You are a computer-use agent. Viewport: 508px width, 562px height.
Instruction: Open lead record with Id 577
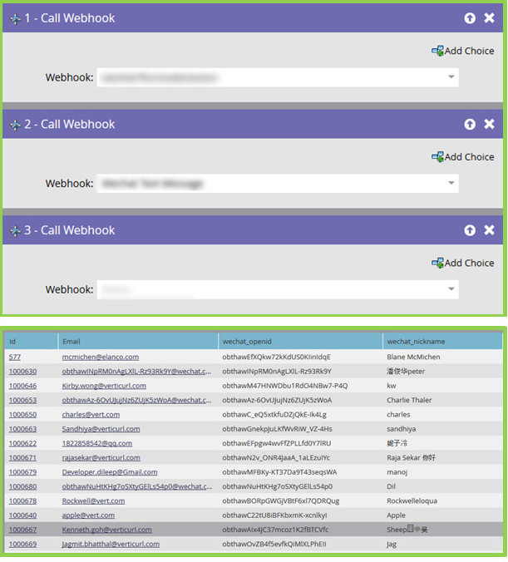tap(15, 357)
